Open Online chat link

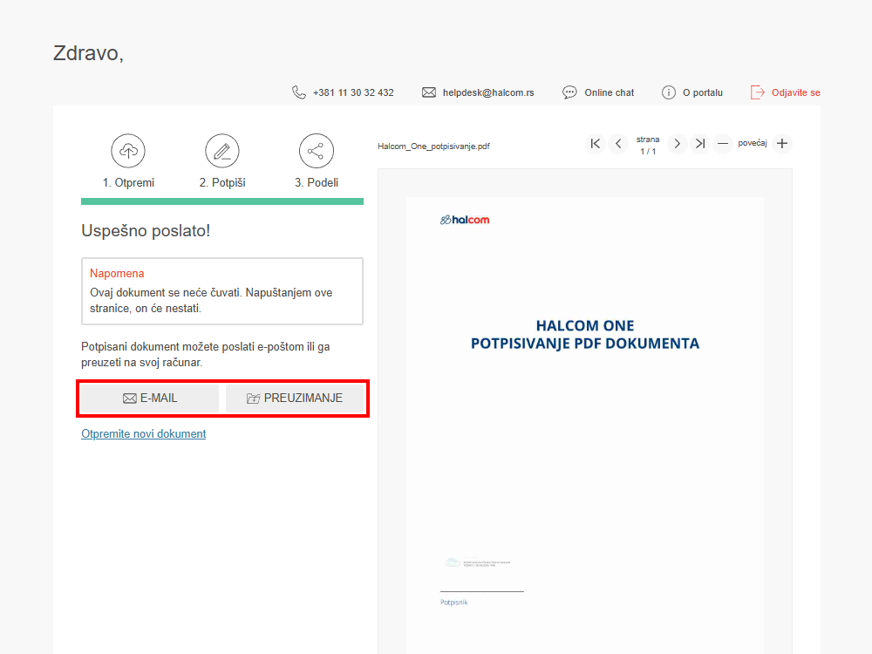pyautogui.click(x=609, y=93)
